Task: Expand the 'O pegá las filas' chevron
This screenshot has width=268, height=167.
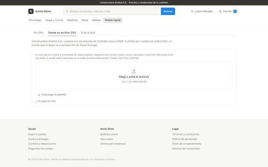Action: coord(36,101)
